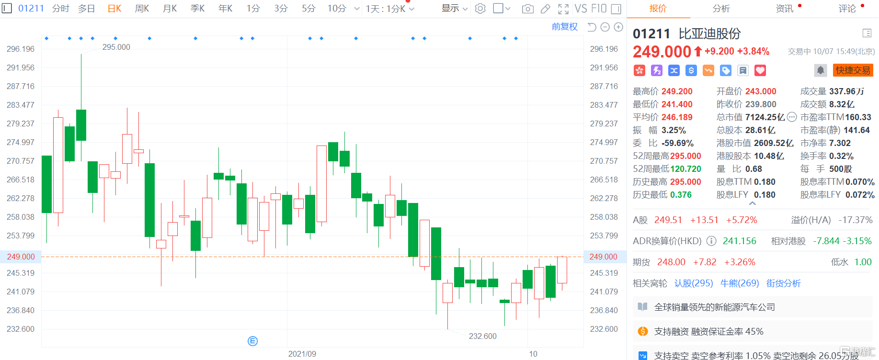Open 认股(295) warrants link
This screenshot has height=360, width=879.
(694, 283)
